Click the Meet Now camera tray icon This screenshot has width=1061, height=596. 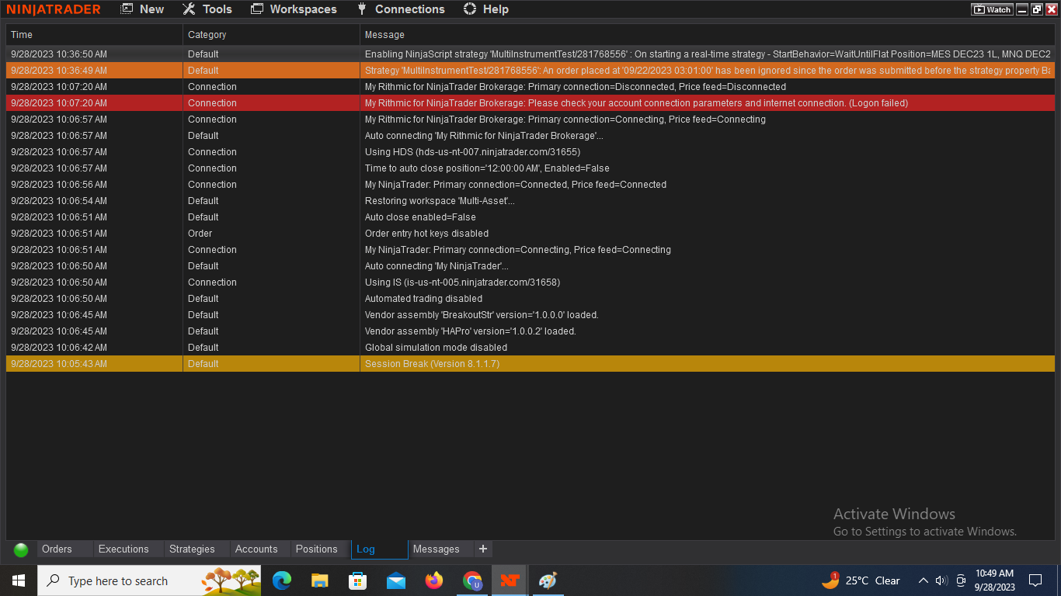[x=961, y=580]
